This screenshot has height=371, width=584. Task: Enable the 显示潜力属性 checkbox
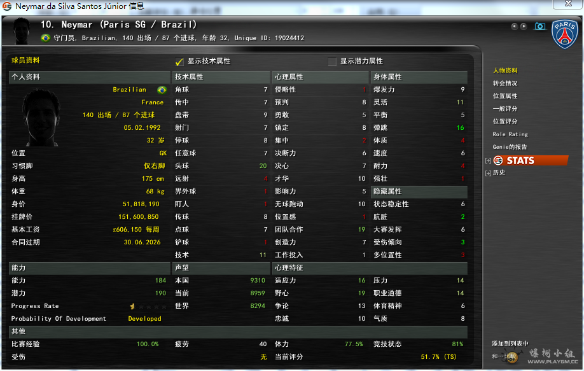[x=332, y=62]
